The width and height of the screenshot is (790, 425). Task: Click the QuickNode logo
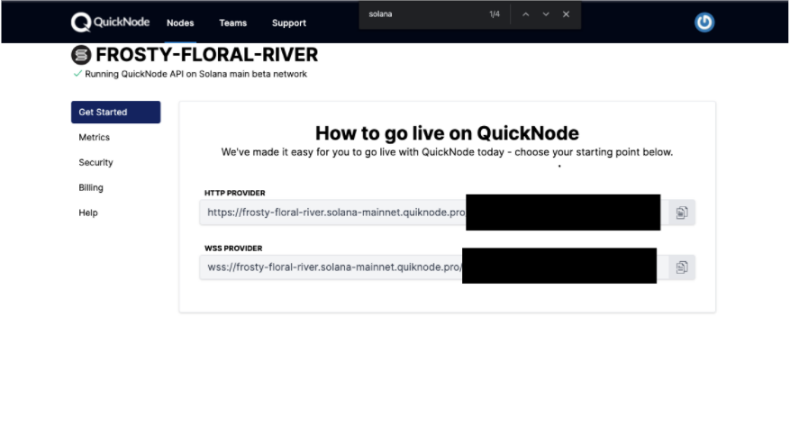point(110,23)
